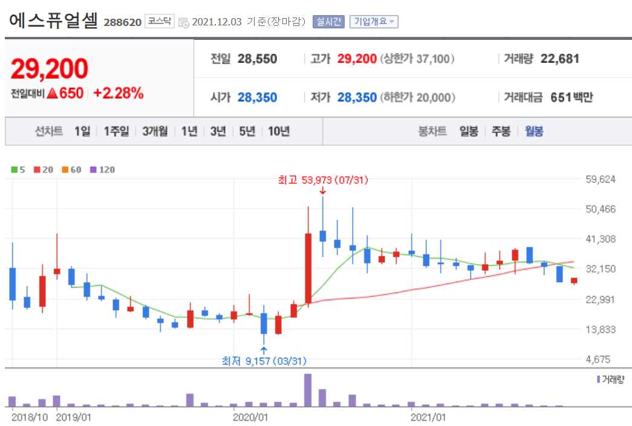Viewport: 632px width, 426px height.
Task: Open the 기업개요 dropdown
Action: pyautogui.click(x=374, y=22)
